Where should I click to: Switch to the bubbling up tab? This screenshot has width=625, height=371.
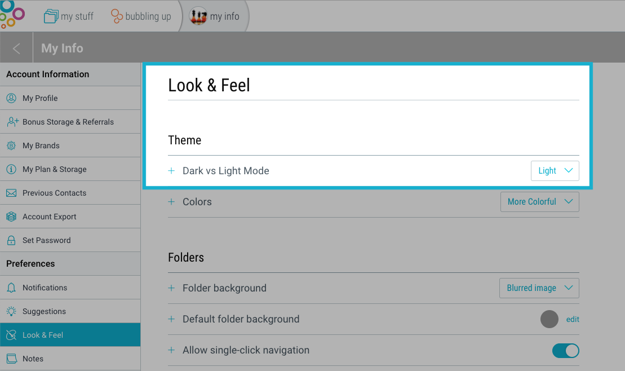click(141, 16)
